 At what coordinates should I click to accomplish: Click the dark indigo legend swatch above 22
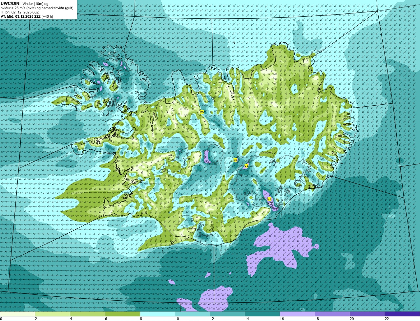coord(402,314)
